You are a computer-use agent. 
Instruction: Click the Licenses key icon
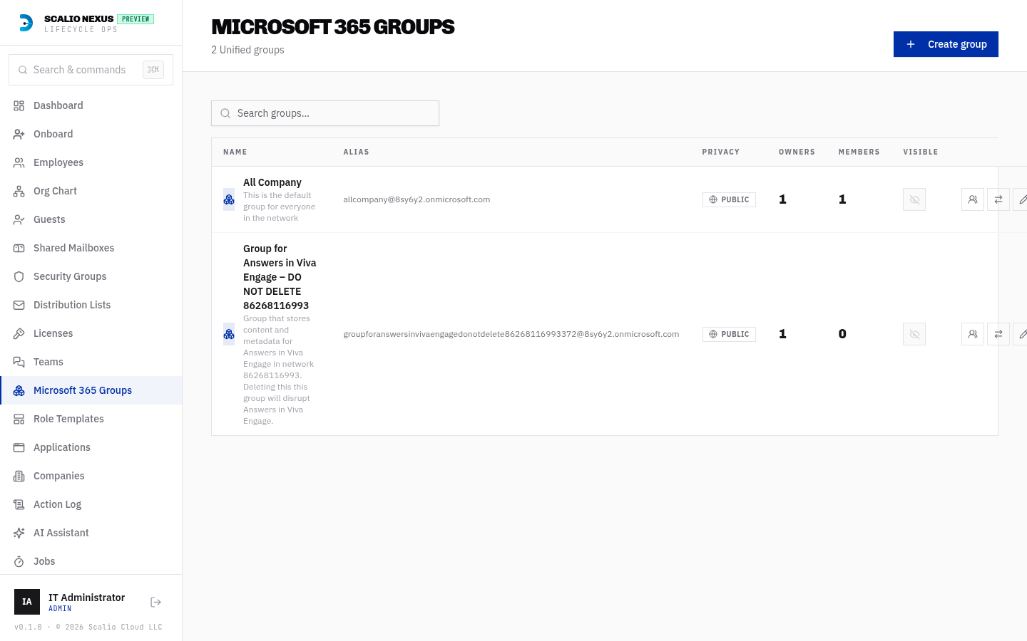point(19,333)
